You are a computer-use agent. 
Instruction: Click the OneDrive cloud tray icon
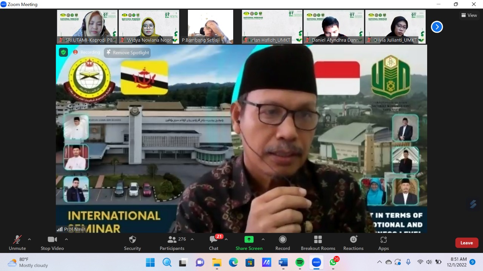(389, 262)
